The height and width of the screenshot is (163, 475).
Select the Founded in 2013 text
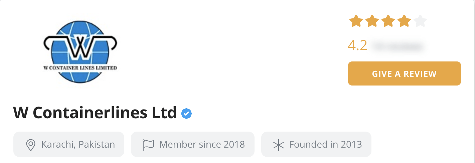(326, 144)
